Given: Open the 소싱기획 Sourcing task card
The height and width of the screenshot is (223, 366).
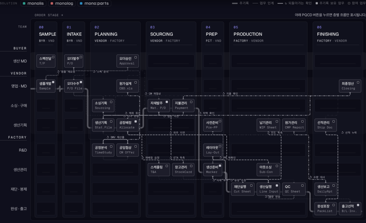Looking at the screenshot, I should click(x=103, y=105).
